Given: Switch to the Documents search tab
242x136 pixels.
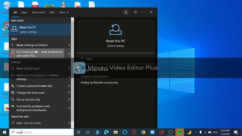Looking at the screenshot, I should (x=38, y=12).
